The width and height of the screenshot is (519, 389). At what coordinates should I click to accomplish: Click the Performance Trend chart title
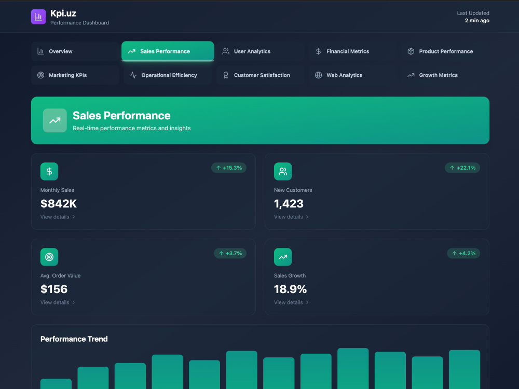pos(74,339)
